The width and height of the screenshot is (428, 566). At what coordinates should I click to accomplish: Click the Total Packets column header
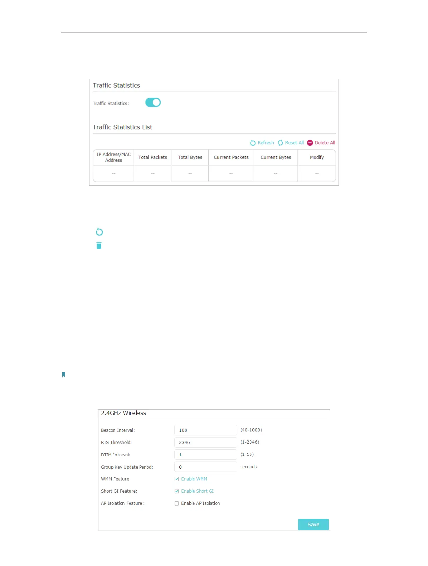153,157
